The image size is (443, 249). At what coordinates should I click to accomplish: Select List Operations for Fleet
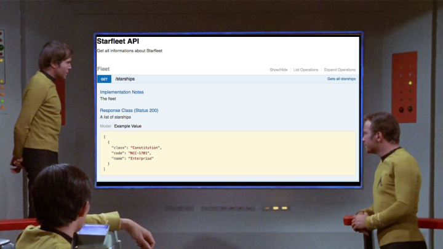click(306, 70)
